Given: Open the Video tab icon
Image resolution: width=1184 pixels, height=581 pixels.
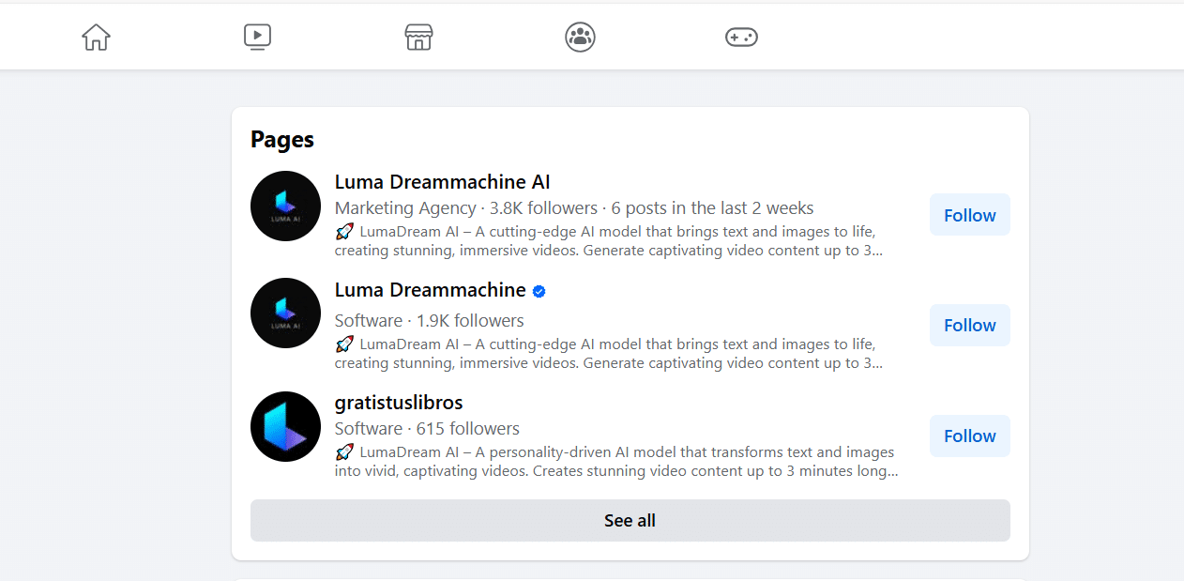Looking at the screenshot, I should (x=257, y=38).
